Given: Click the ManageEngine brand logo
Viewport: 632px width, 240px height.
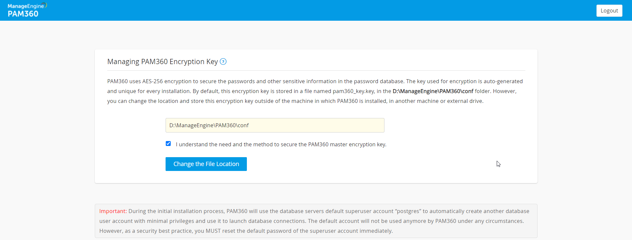Looking at the screenshot, I should pos(26,6).
